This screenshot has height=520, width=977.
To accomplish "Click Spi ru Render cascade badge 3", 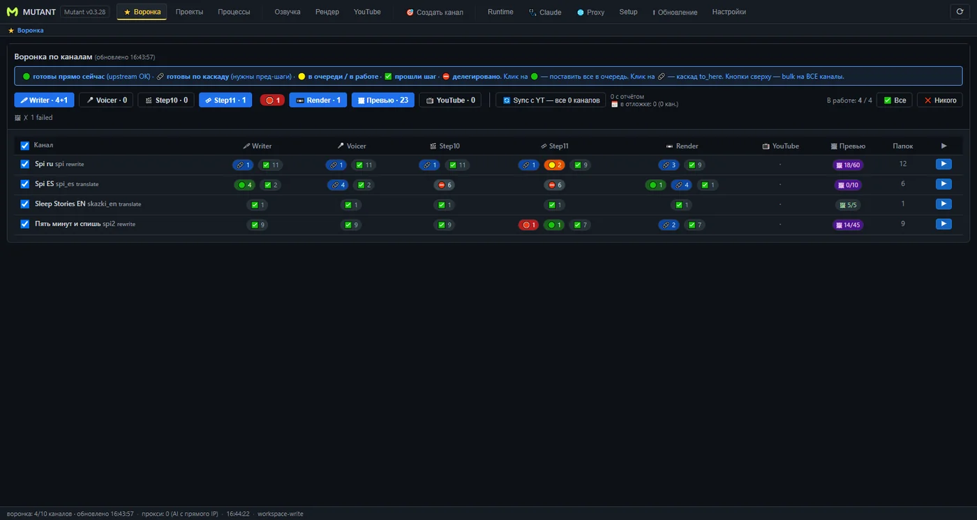I will [669, 165].
